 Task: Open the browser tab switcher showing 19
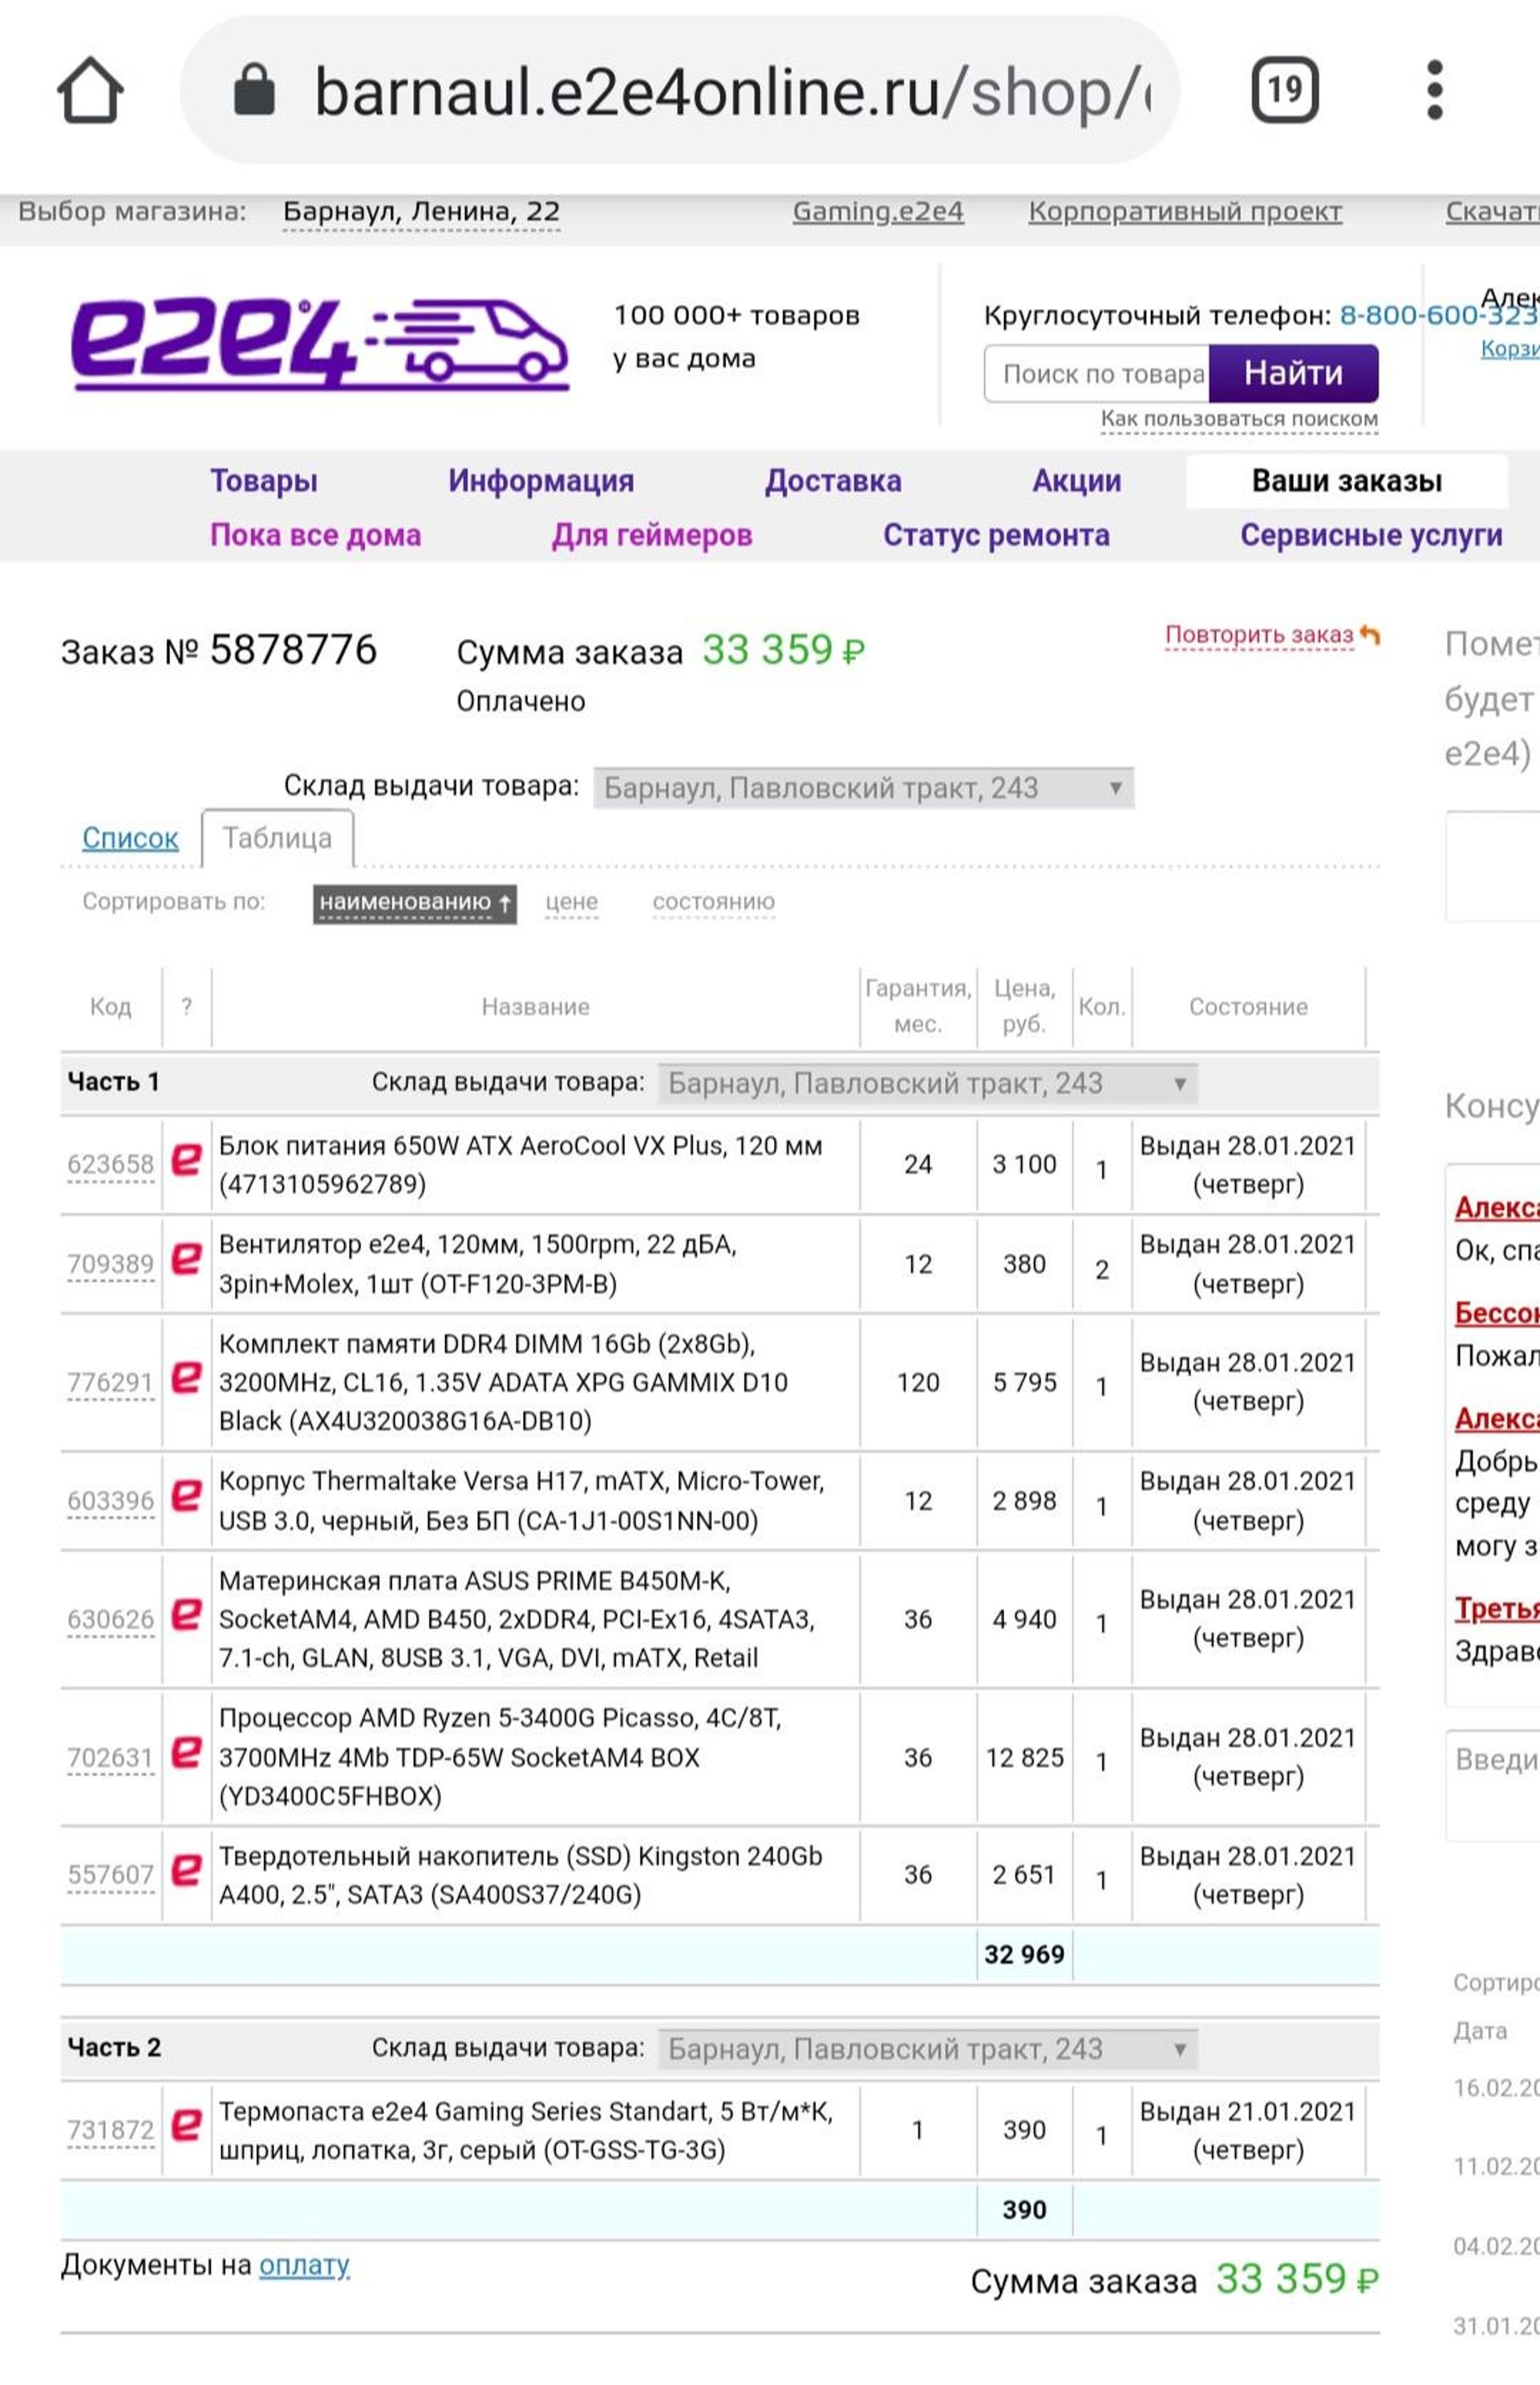tap(1285, 90)
